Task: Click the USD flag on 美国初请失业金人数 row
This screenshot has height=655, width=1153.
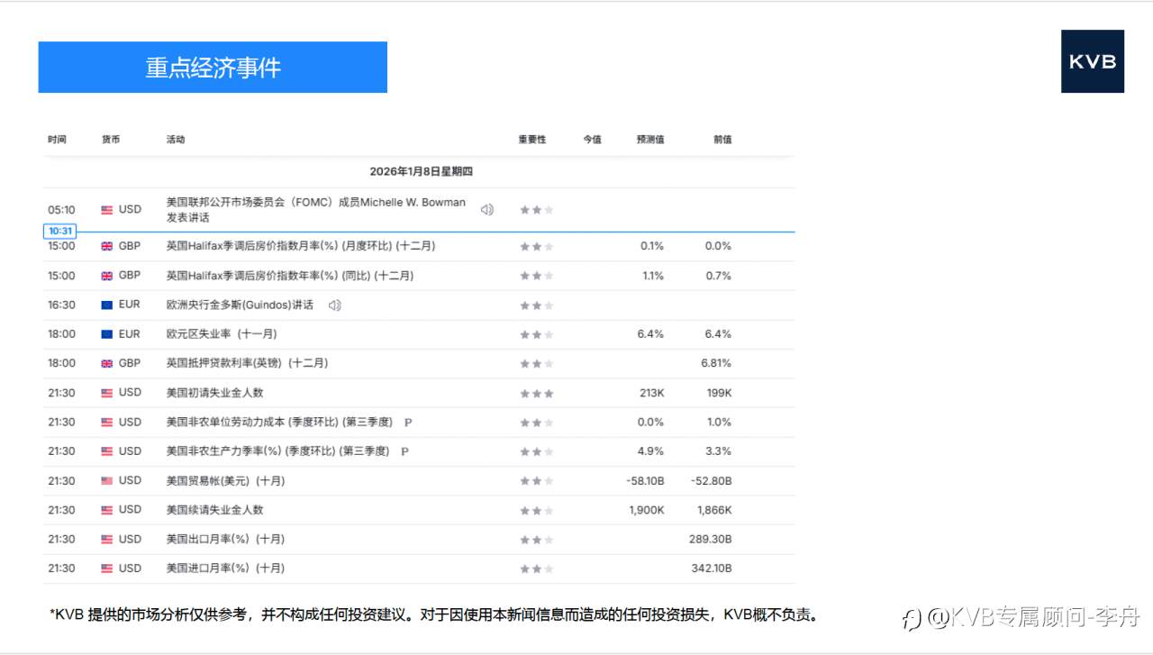Action: coord(105,393)
